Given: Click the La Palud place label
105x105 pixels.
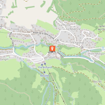Looking at the screenshot, I should (x=49, y=57).
